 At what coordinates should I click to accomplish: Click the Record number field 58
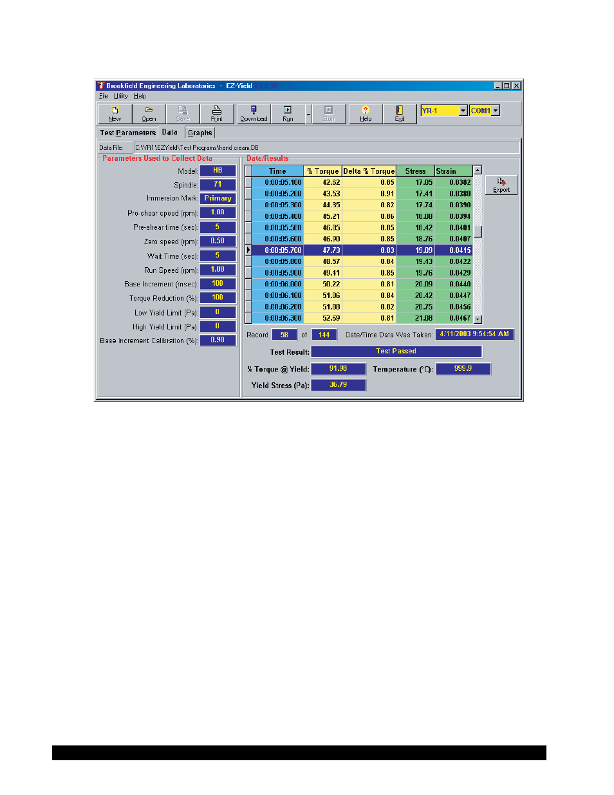coord(284,335)
